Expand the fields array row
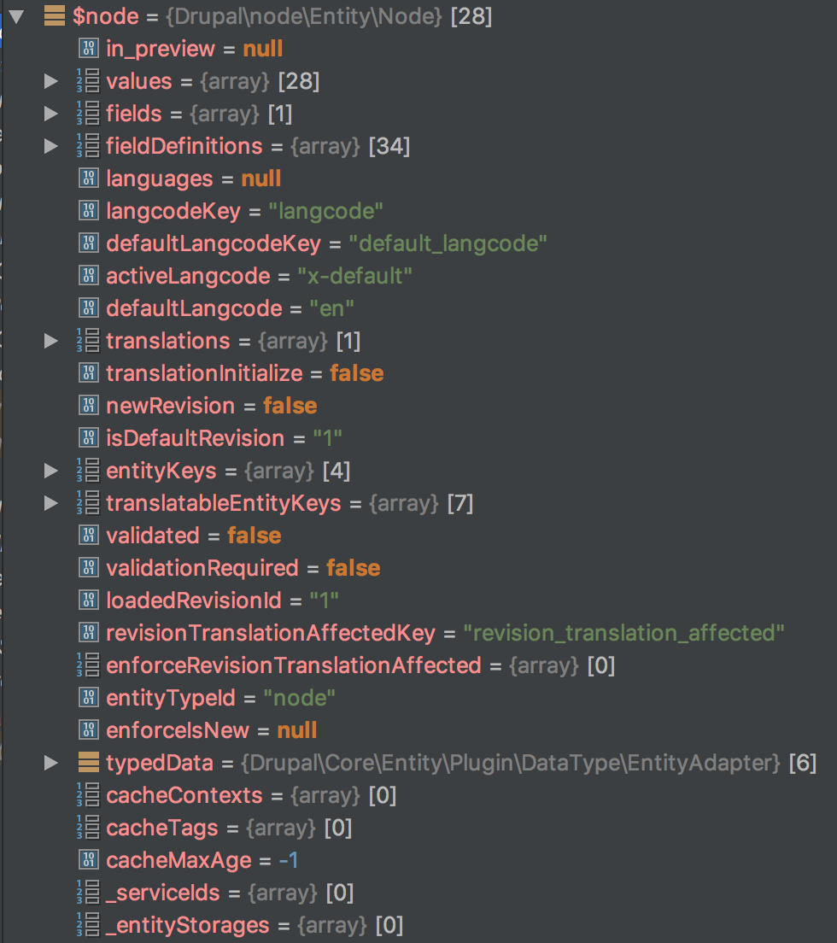This screenshot has width=837, height=943. click(51, 114)
